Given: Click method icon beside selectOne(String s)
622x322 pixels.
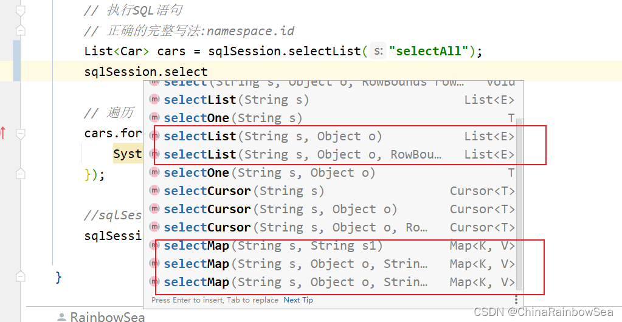Looking at the screenshot, I should click(154, 118).
